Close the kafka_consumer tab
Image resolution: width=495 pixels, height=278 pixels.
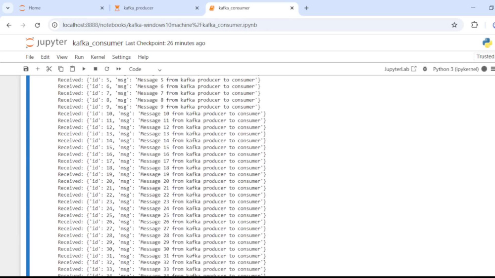(x=292, y=8)
